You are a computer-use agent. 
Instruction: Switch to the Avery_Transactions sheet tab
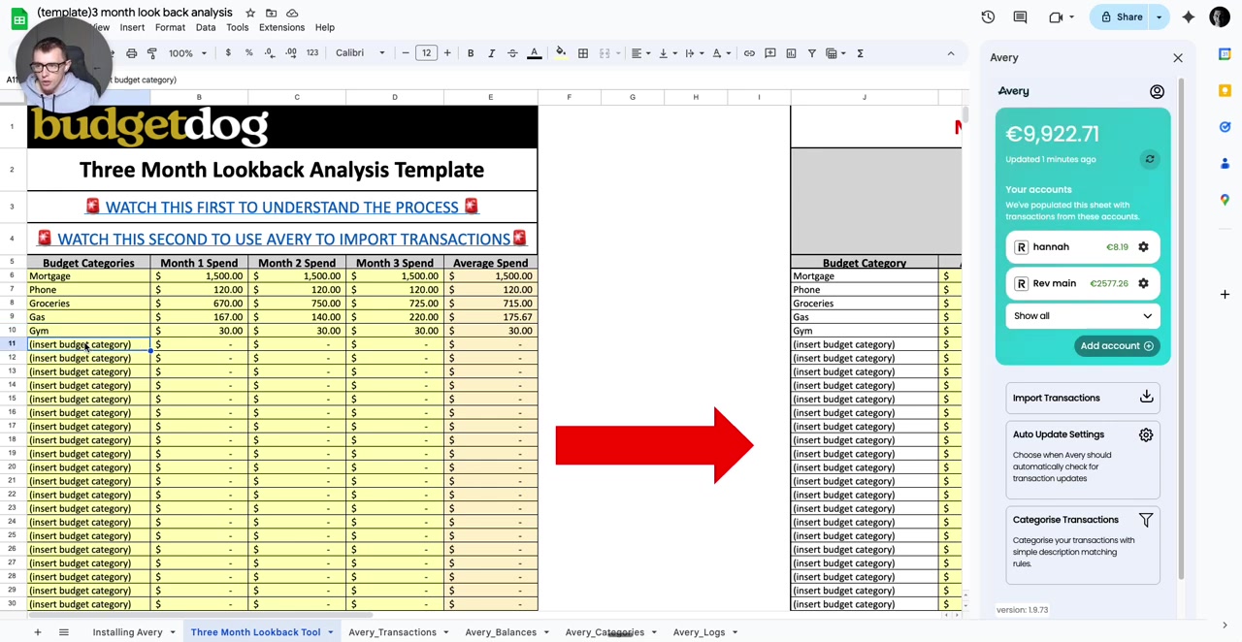[x=392, y=631]
